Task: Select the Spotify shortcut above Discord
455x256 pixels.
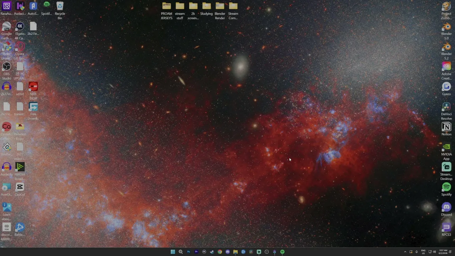Action: pyautogui.click(x=446, y=190)
